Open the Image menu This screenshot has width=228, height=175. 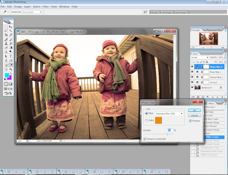pyautogui.click(x=18, y=7)
